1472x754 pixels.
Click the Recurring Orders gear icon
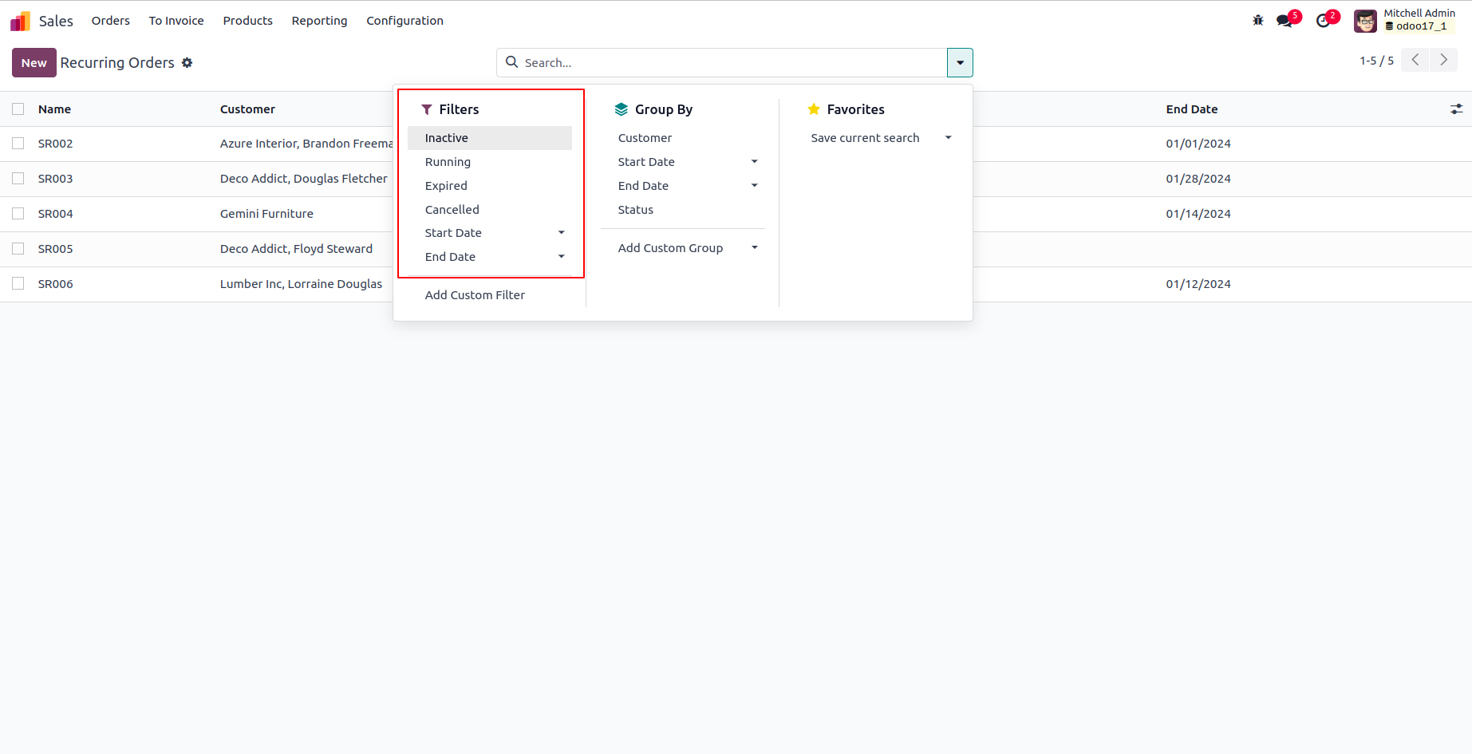pyautogui.click(x=187, y=62)
